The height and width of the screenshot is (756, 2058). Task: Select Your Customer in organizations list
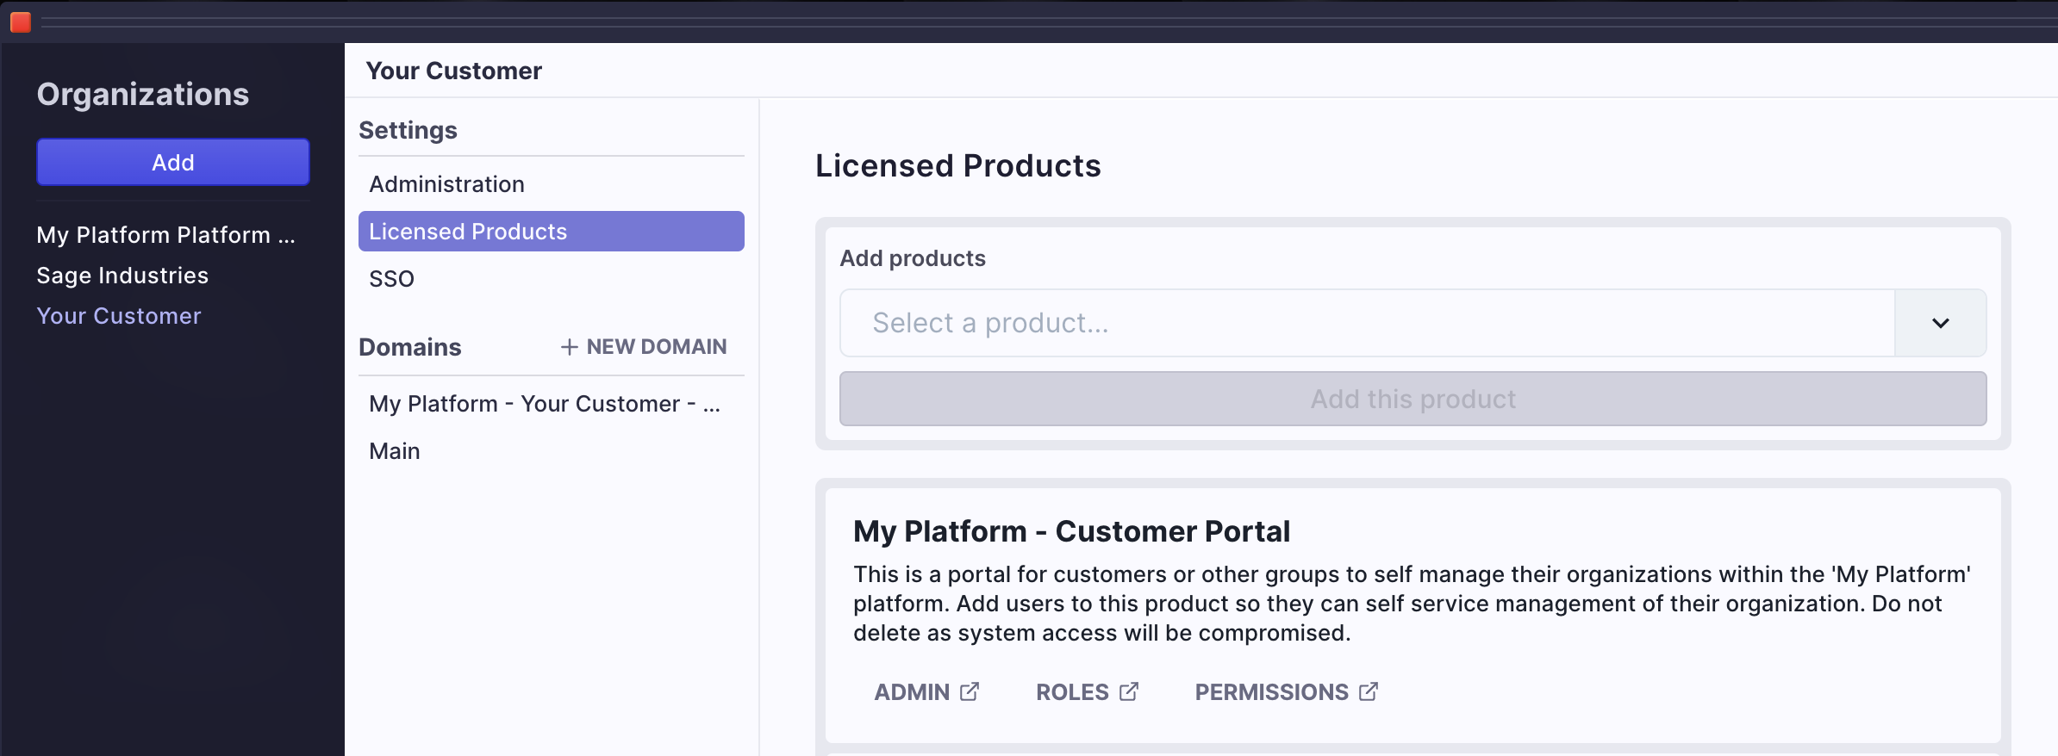119,316
